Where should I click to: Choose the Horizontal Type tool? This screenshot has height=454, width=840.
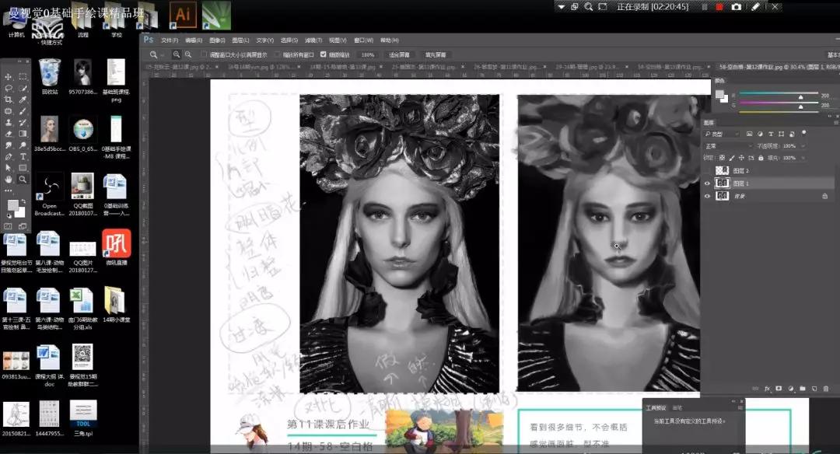pos(23,156)
